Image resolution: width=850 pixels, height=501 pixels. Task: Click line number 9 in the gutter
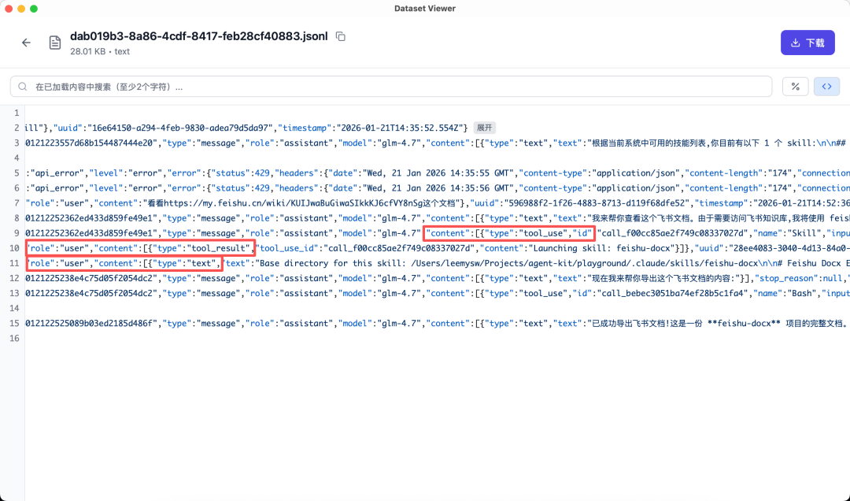pos(15,232)
